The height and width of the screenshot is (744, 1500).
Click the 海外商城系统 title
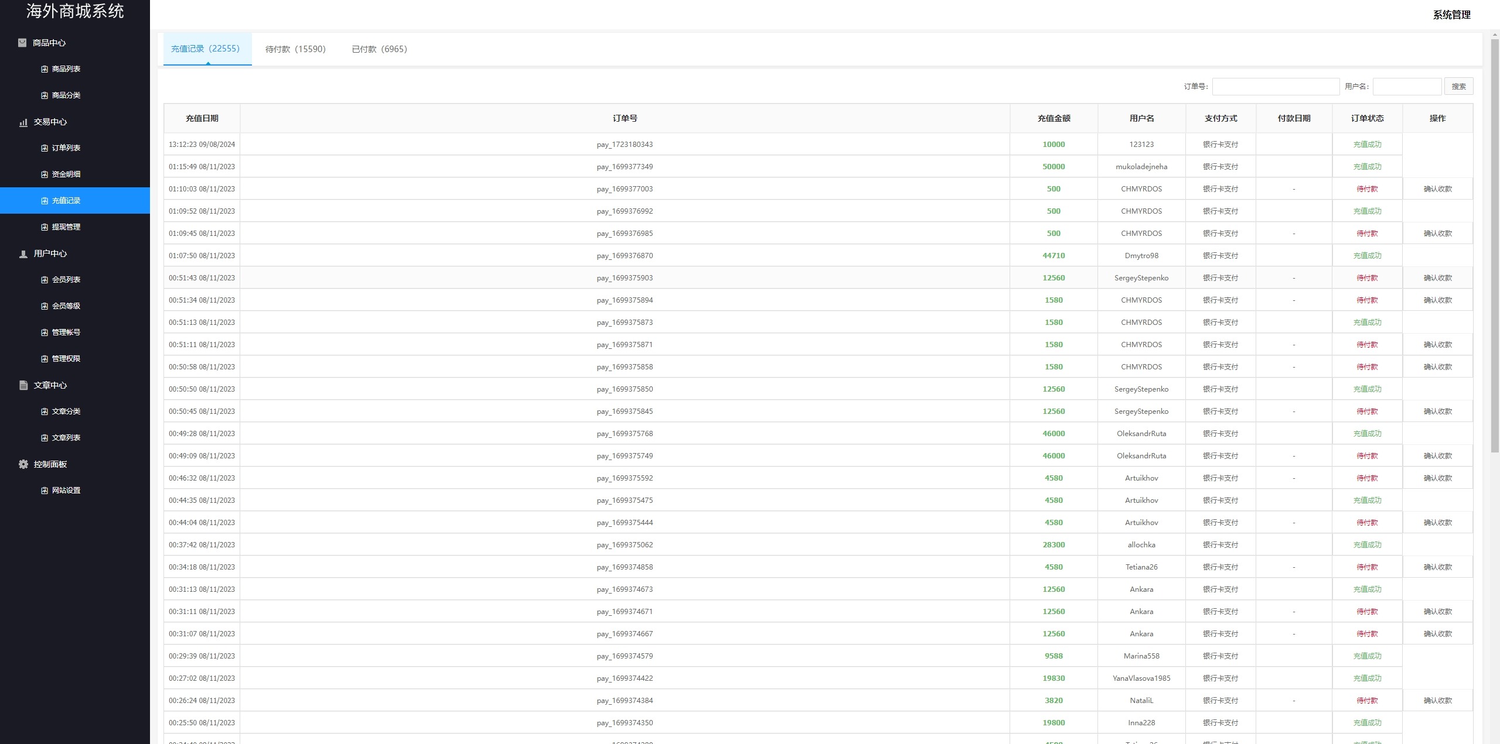tap(75, 11)
